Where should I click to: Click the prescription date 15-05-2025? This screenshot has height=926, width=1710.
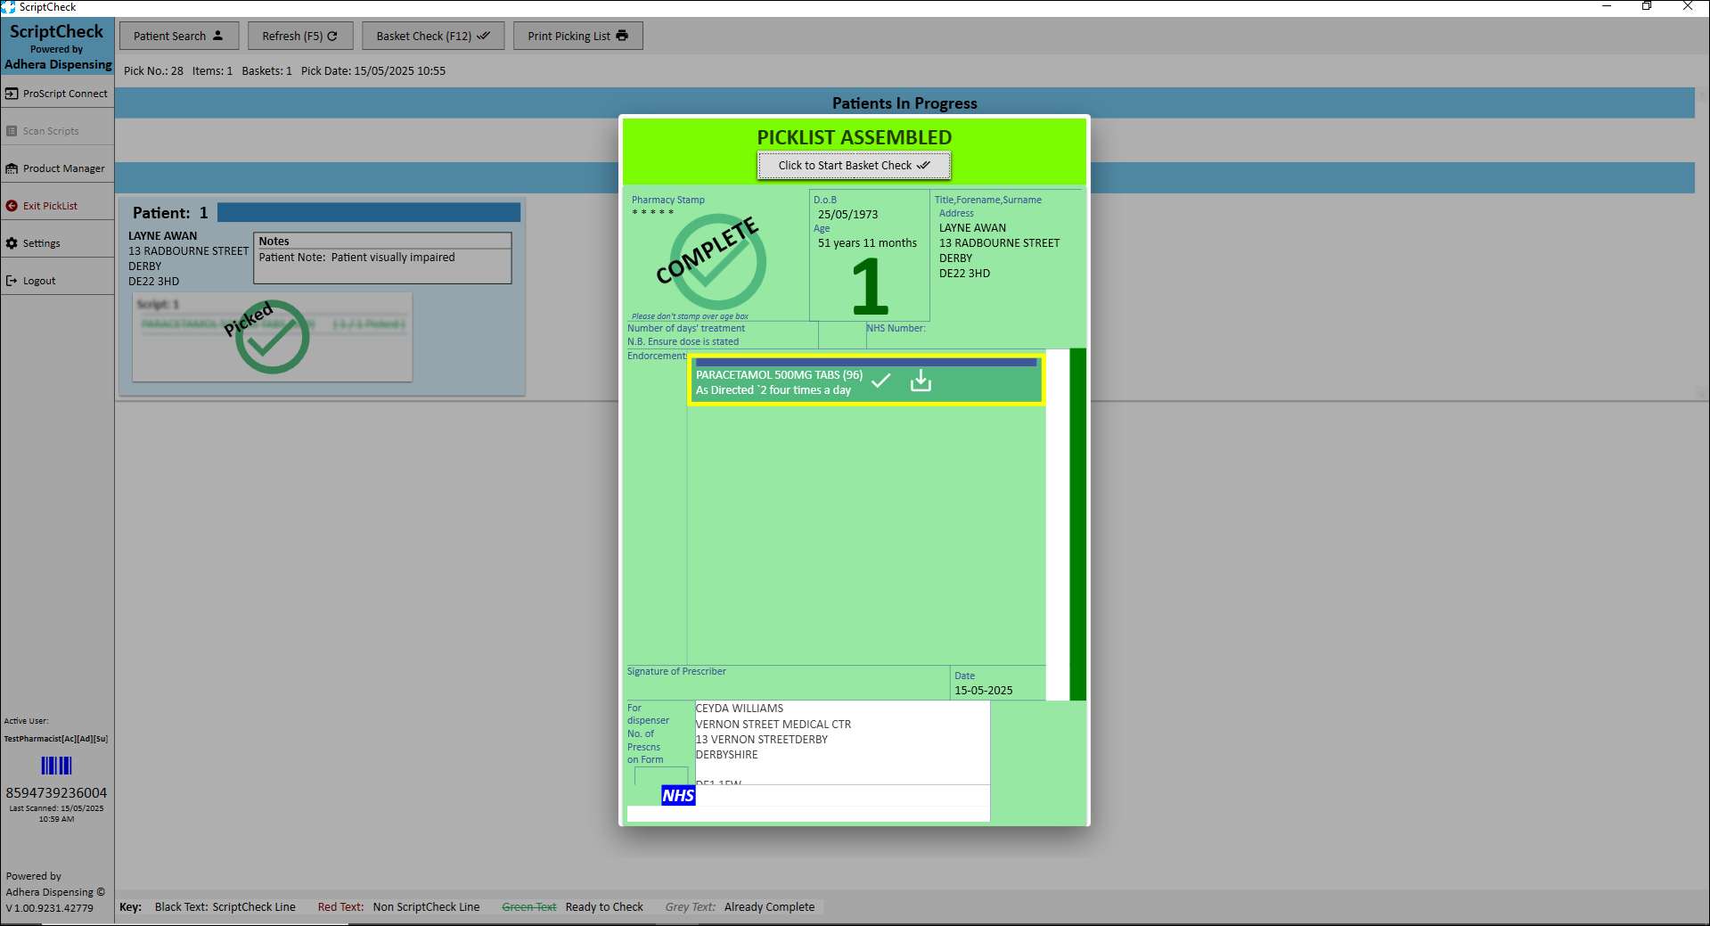984,691
